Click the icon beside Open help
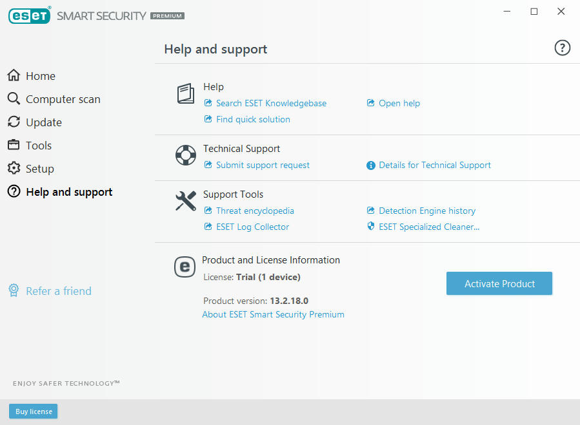This screenshot has width=580, height=425. tap(370, 102)
